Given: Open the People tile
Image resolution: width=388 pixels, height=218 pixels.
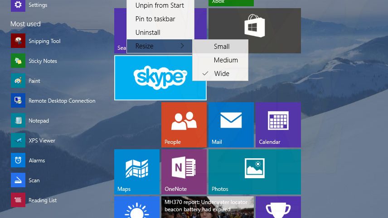Looking at the screenshot, I should pos(184,125).
